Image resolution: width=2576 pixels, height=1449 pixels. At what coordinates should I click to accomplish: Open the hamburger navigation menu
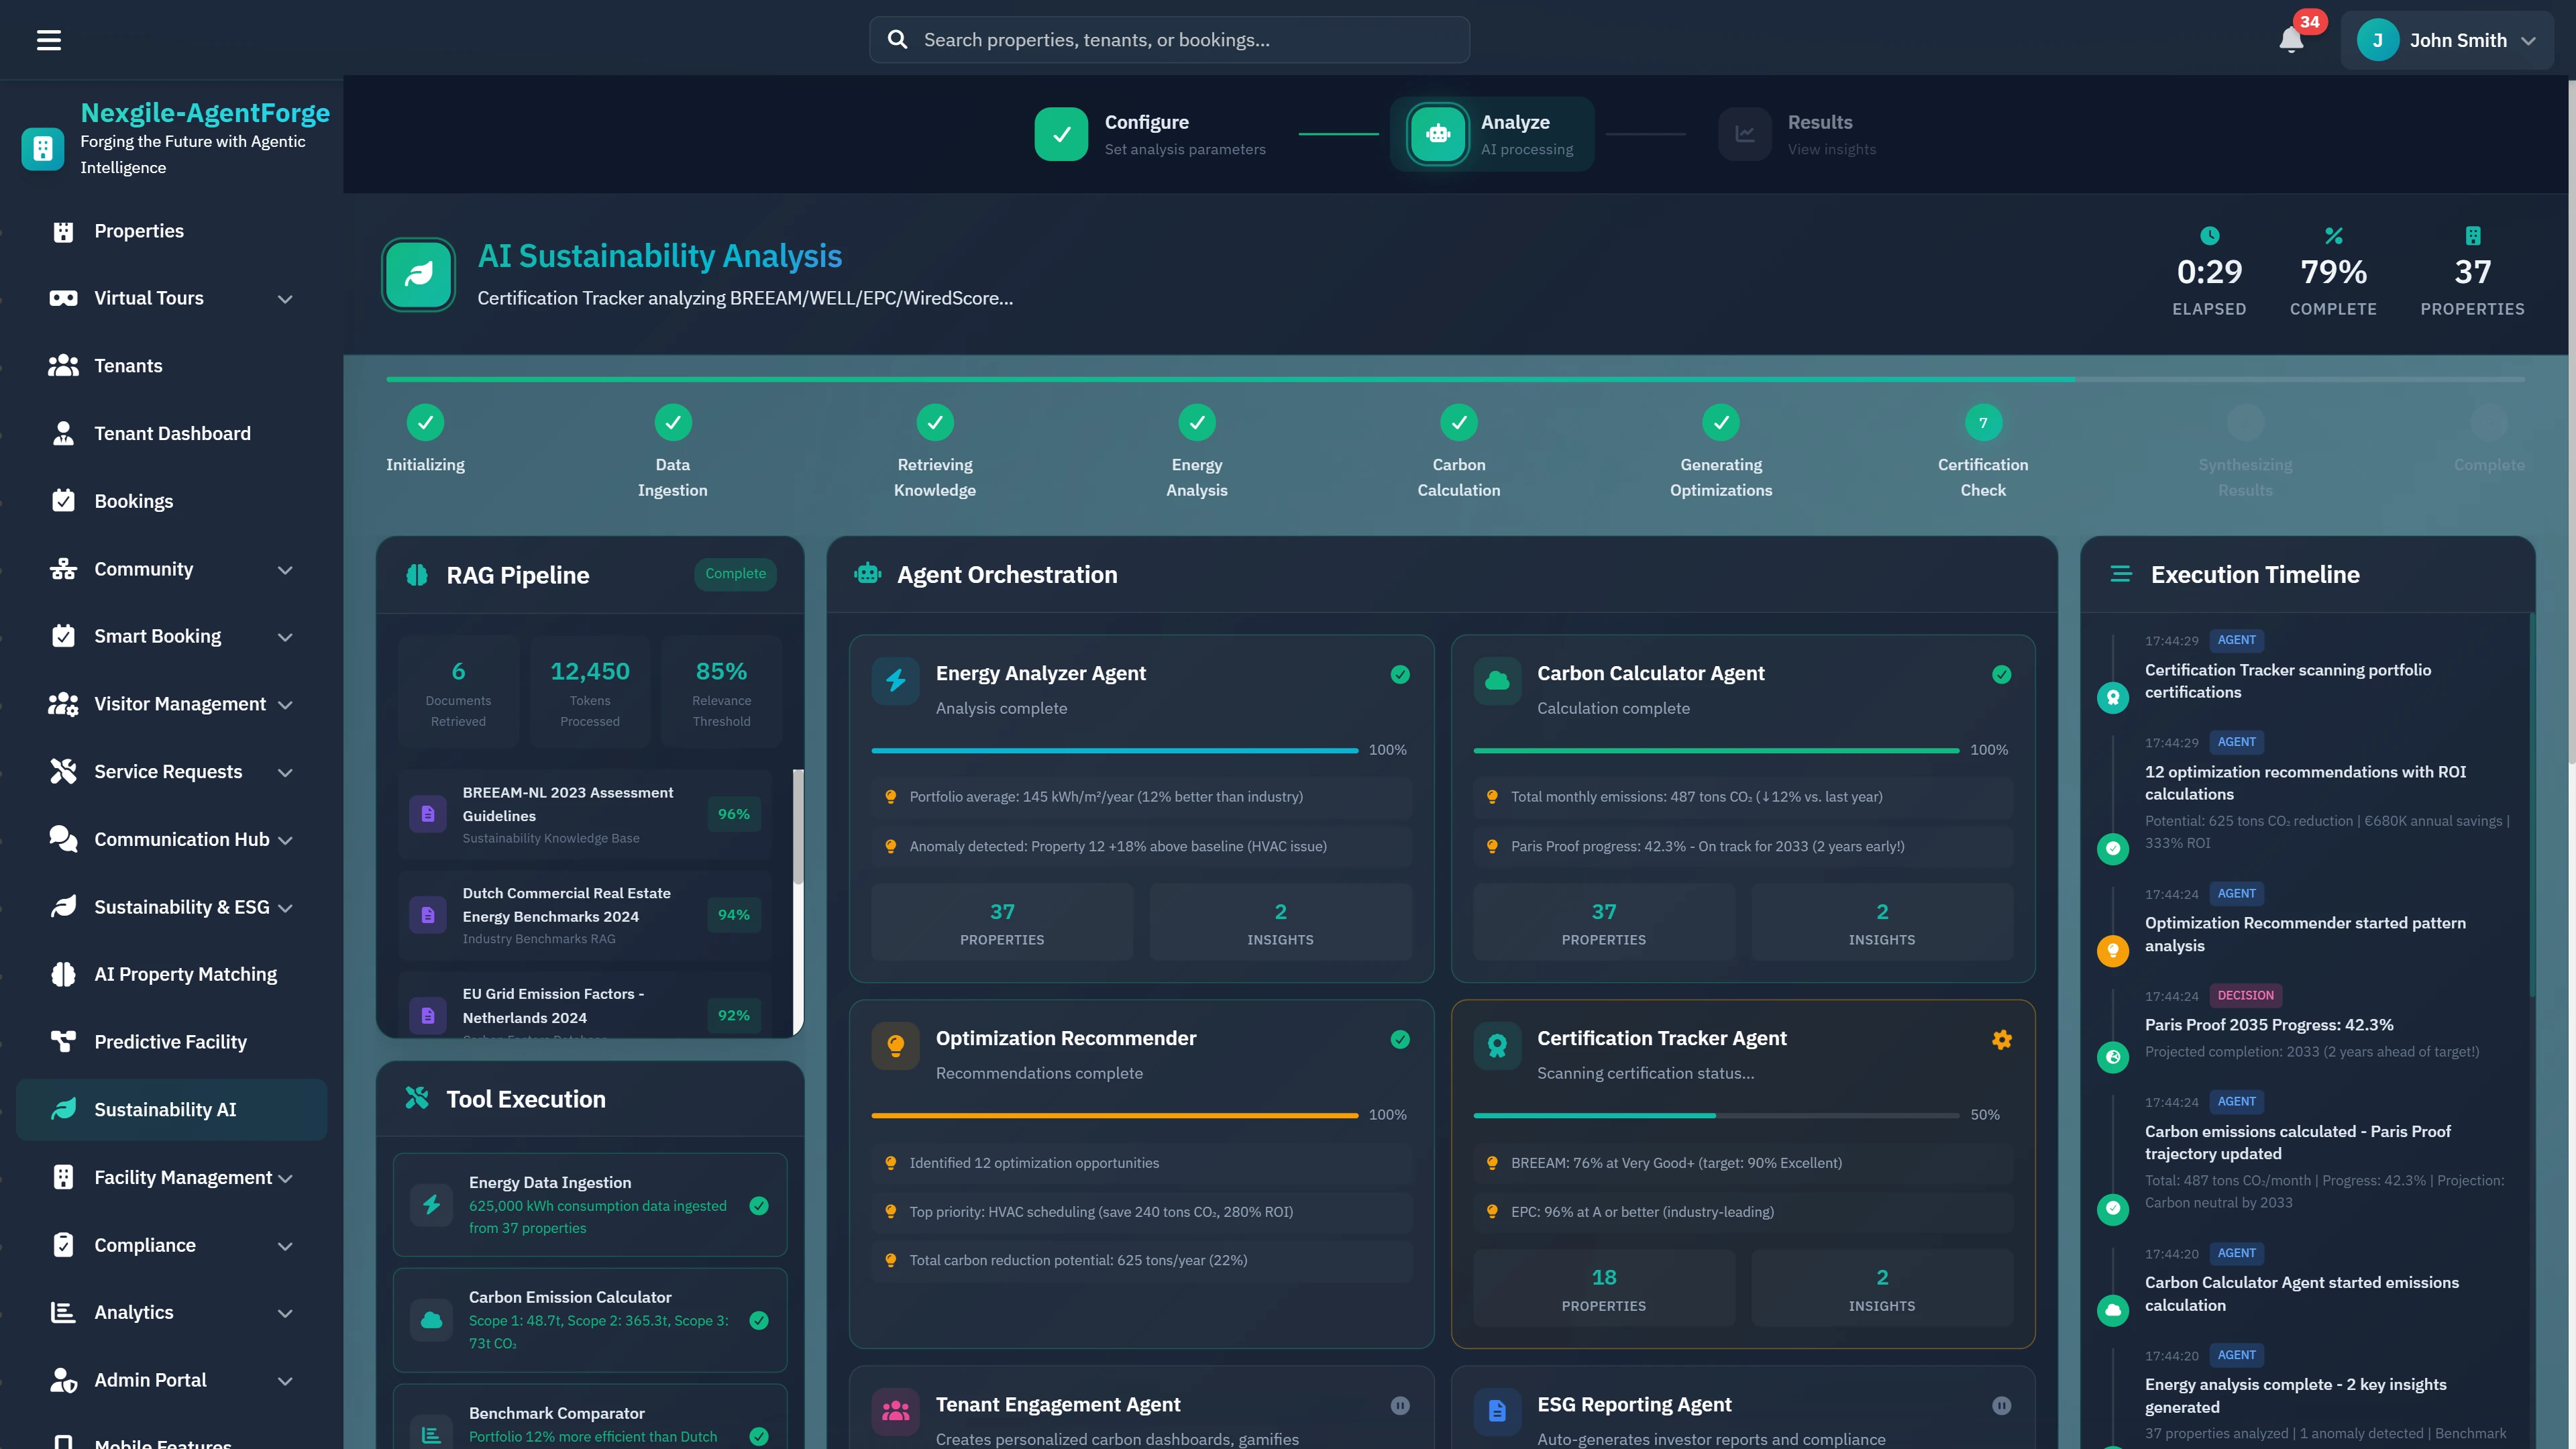(x=49, y=40)
